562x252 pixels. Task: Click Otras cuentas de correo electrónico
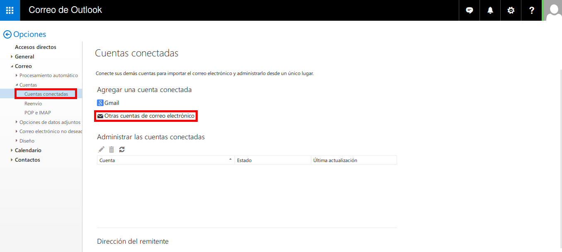tap(149, 116)
